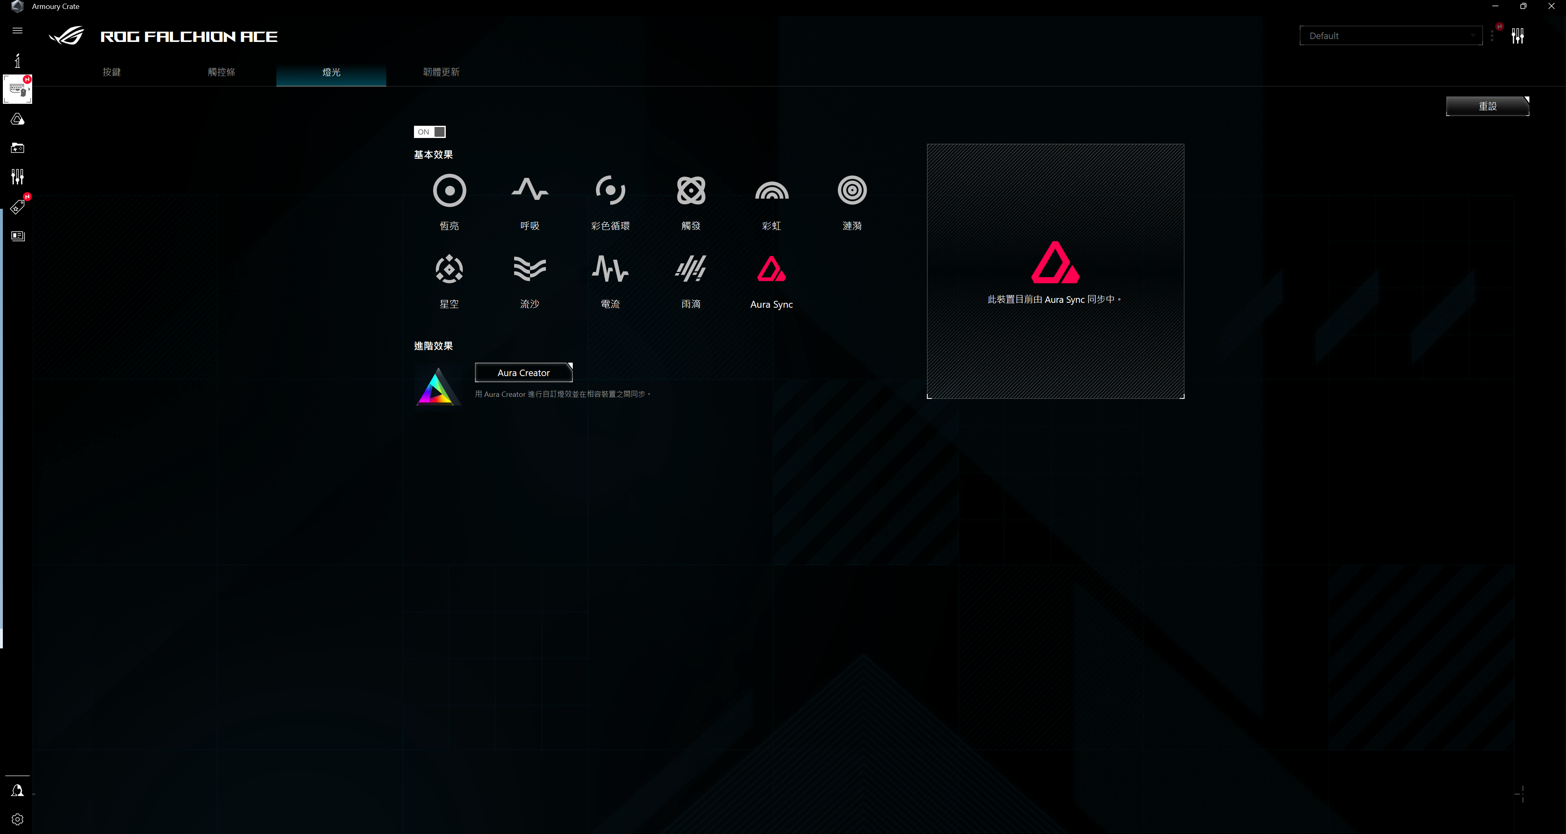Switch to the 按鍵 keys tab
This screenshot has height=834, width=1566.
pos(112,72)
